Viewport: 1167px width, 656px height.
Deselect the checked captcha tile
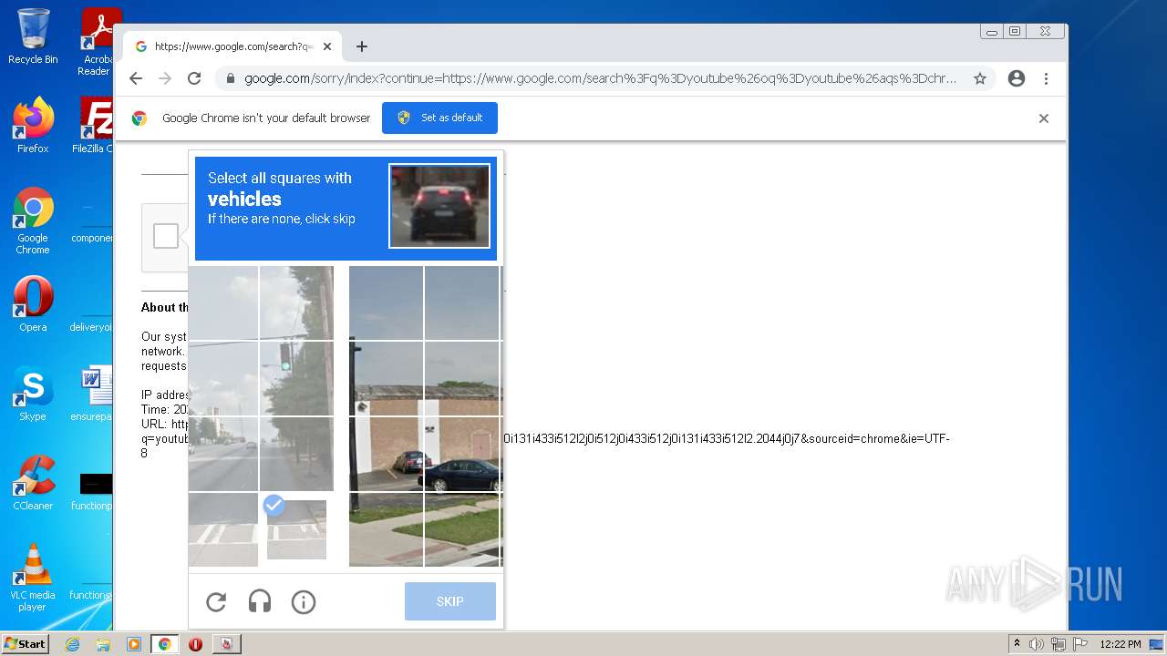coord(296,529)
